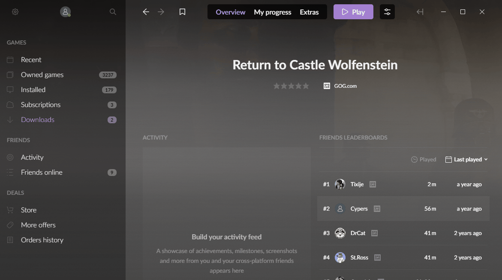Click the Friends online list icon

(x=10, y=172)
